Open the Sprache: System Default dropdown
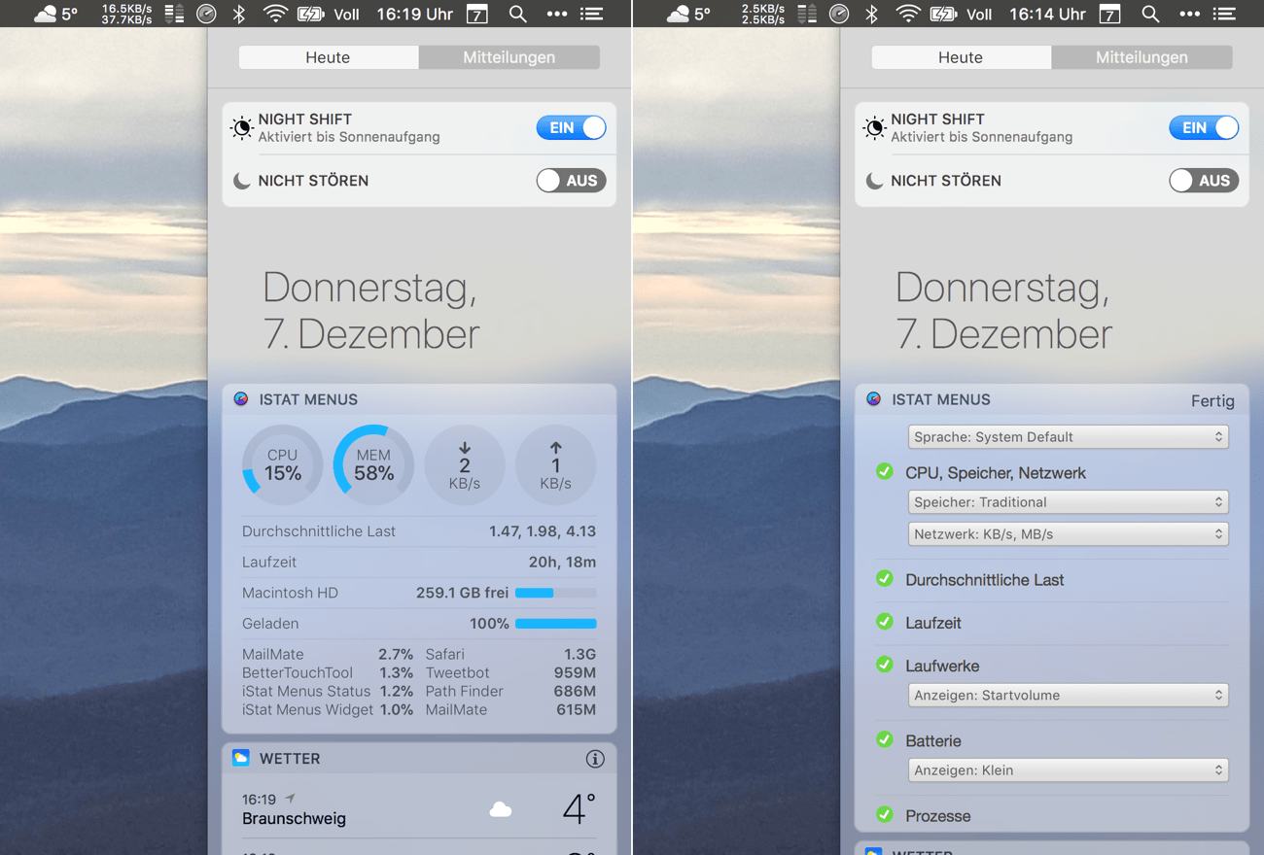Viewport: 1264px width, 855px height. [x=1068, y=437]
